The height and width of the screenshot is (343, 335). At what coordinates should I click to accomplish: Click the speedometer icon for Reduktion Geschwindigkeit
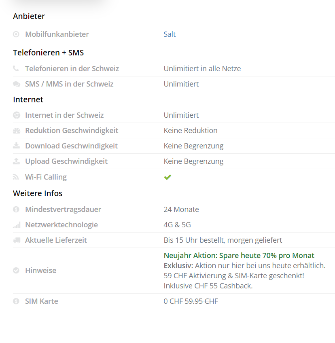(16, 131)
